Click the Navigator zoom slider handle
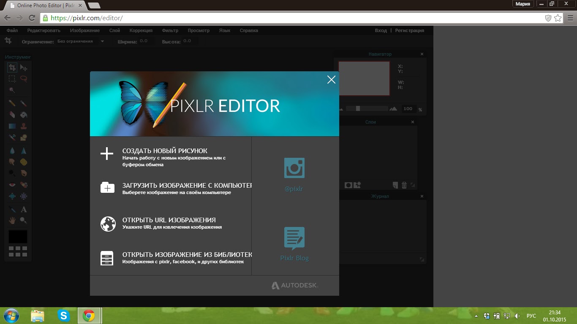 [358, 108]
